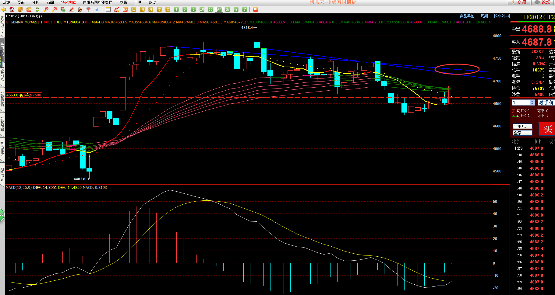Image resolution: width=555 pixels, height=295 pixels.
Task: Switch to the 新闻资讯 side tab
Action: [x=2, y=174]
